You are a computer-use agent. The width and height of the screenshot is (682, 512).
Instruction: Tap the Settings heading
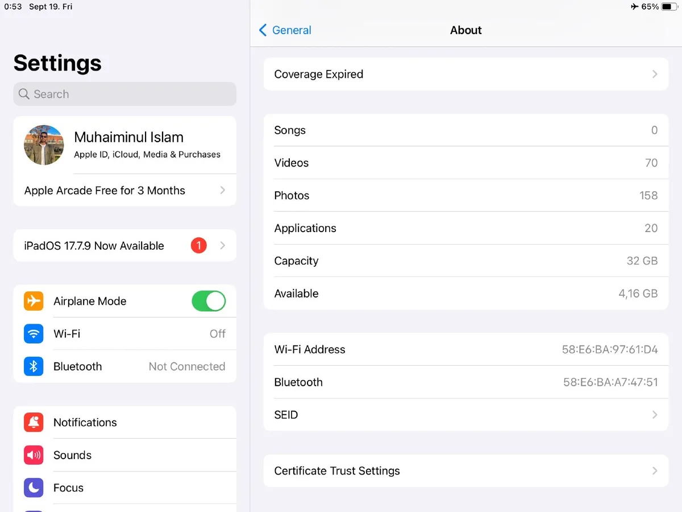point(57,63)
